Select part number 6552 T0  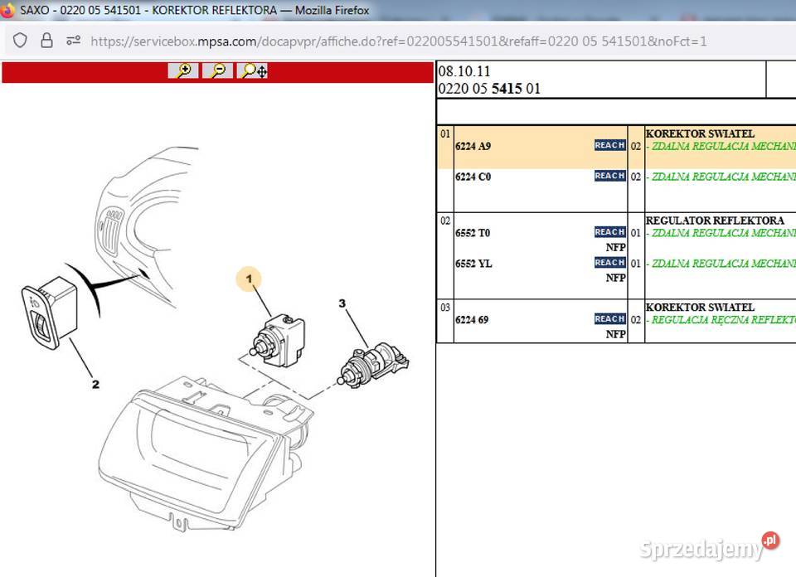pos(473,234)
